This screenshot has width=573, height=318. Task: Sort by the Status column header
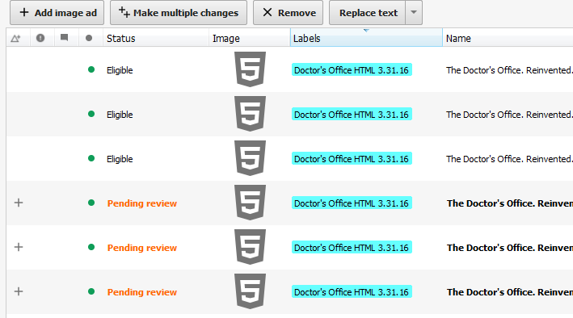pos(156,38)
